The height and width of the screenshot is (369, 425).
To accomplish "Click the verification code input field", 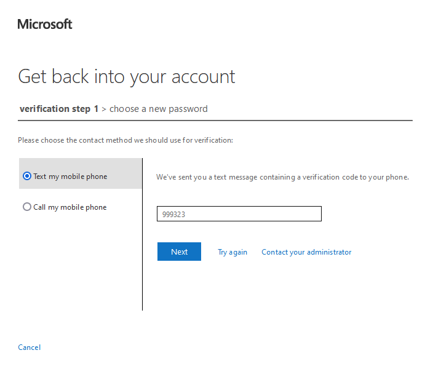I will pos(239,214).
